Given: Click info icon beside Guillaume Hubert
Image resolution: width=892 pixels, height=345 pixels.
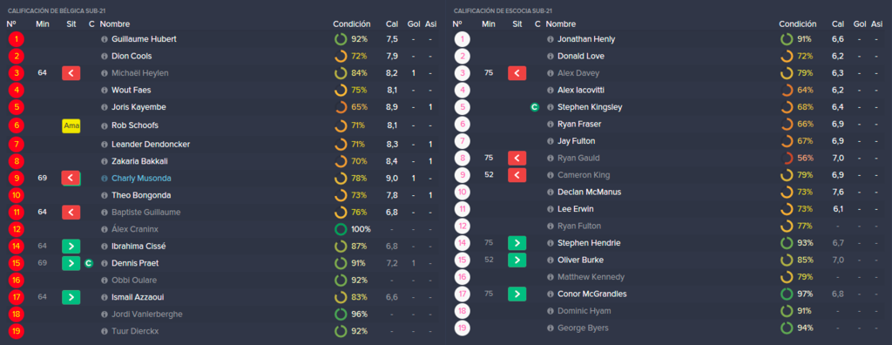Looking at the screenshot, I should tap(105, 39).
